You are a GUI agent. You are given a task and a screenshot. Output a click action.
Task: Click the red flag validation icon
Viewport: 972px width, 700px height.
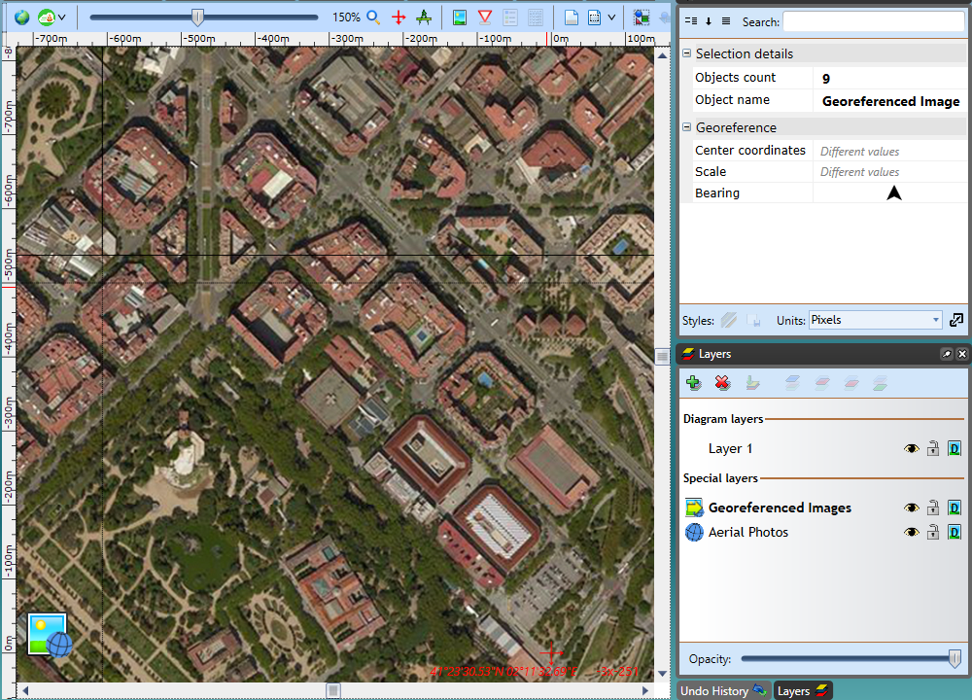coord(484,17)
